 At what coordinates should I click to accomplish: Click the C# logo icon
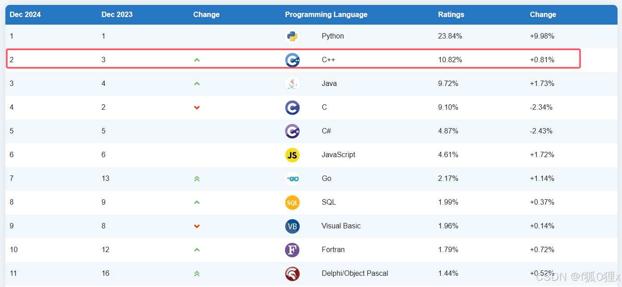click(292, 131)
